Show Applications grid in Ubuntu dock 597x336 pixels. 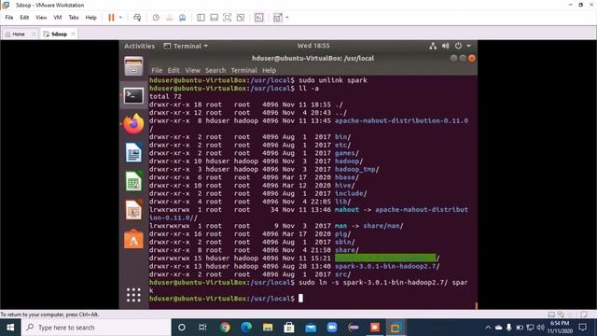pos(133,295)
